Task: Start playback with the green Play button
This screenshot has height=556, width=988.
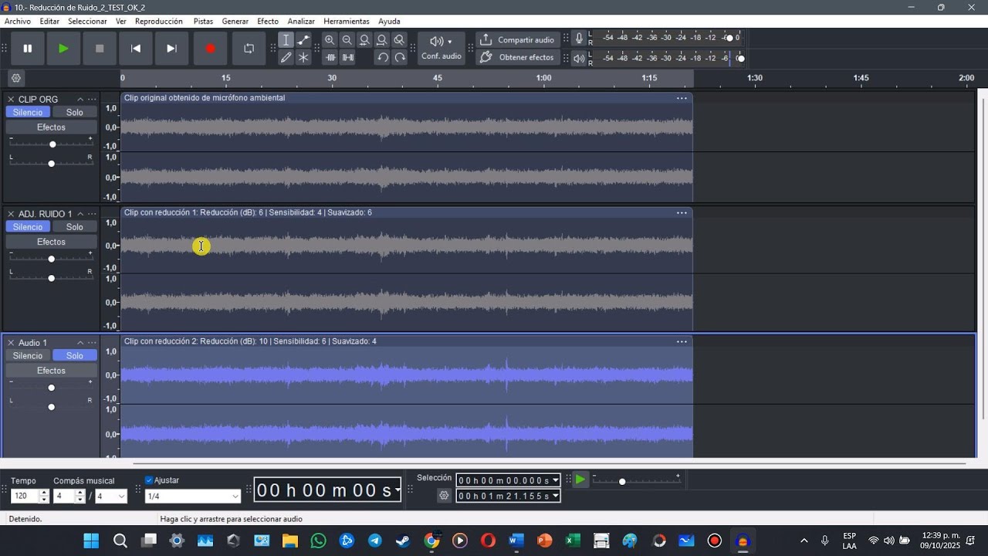Action: [x=63, y=49]
